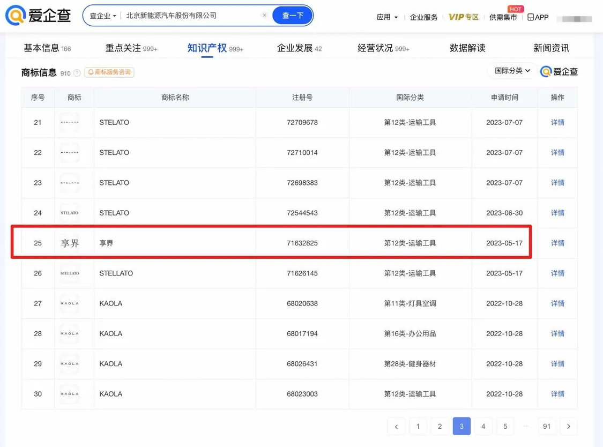Expand the 应用 menu
Viewport: 603px width, 447px height.
387,17
